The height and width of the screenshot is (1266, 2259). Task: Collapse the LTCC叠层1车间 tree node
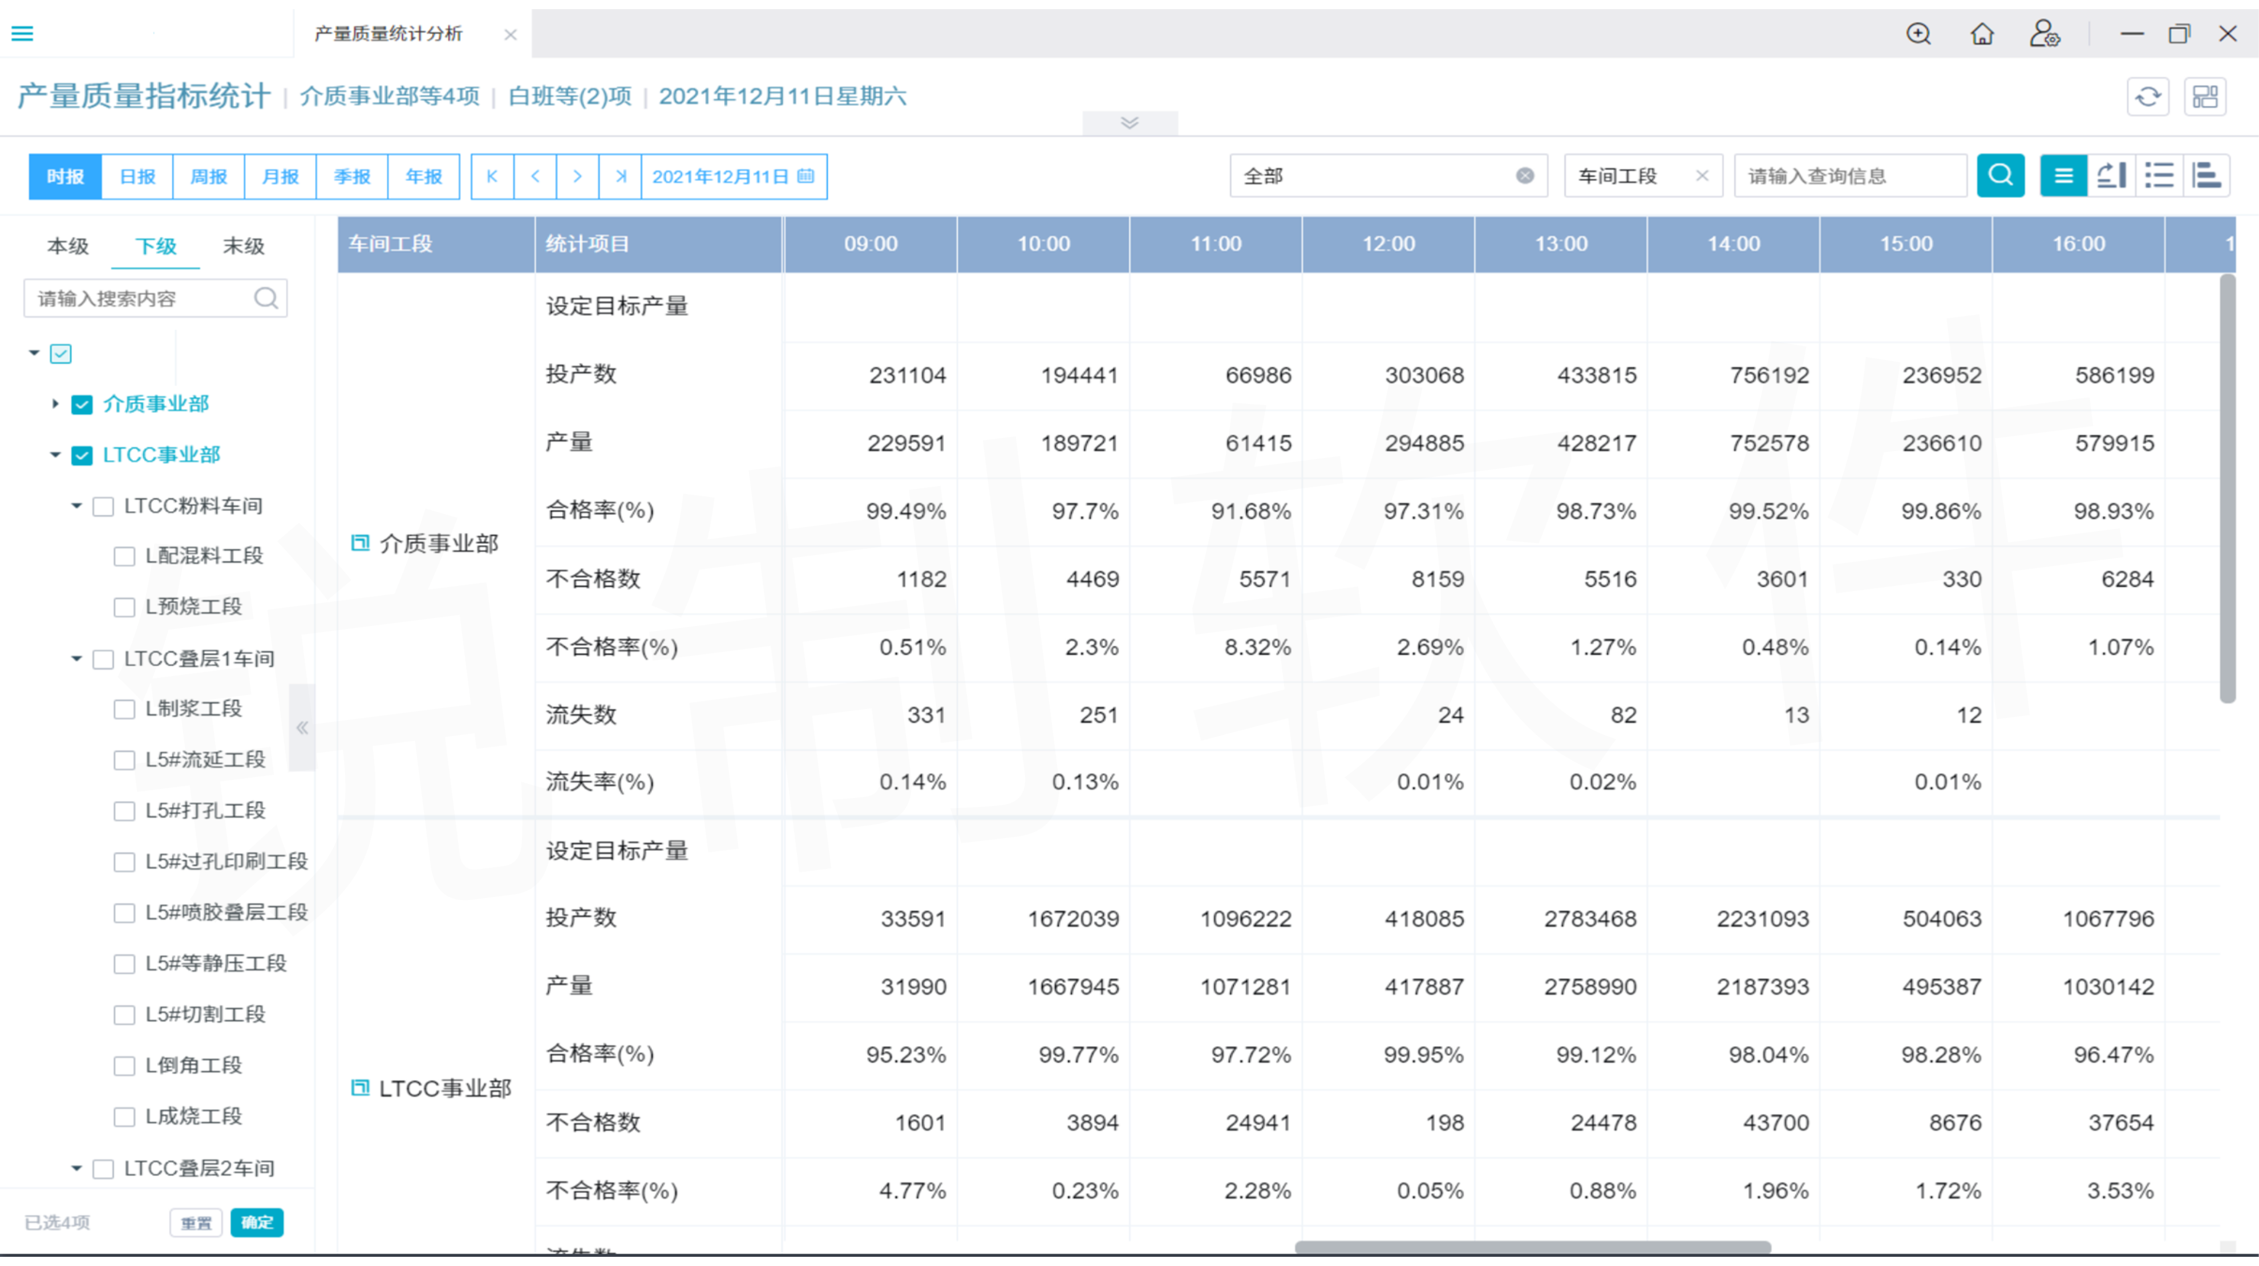coord(76,659)
